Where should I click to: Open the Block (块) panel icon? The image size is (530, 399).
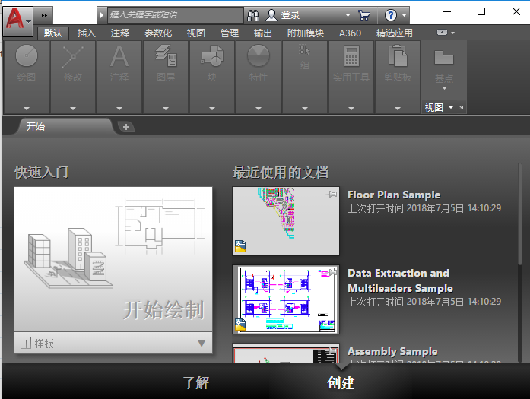point(211,58)
